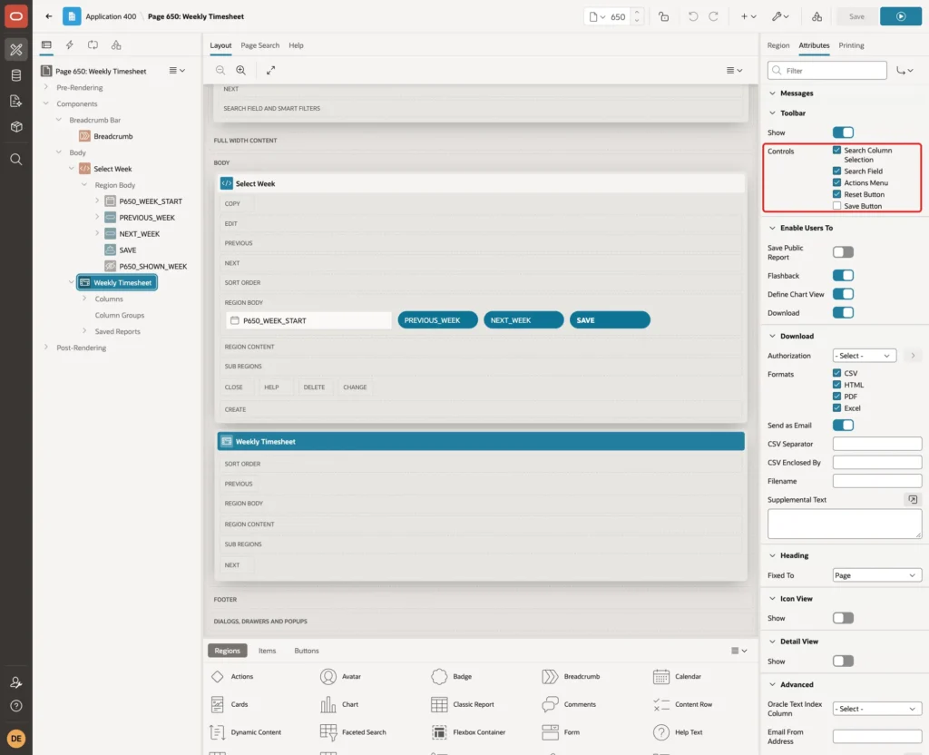Screen dimensions: 929x755
Task: Open SQL Workshop database icon in sidebar
Action: pos(16,75)
